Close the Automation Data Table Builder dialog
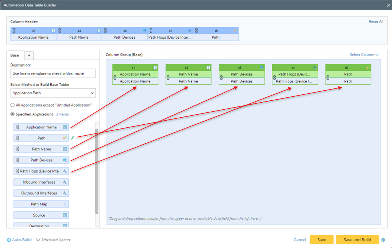392x248 pixels. pos(389,5)
